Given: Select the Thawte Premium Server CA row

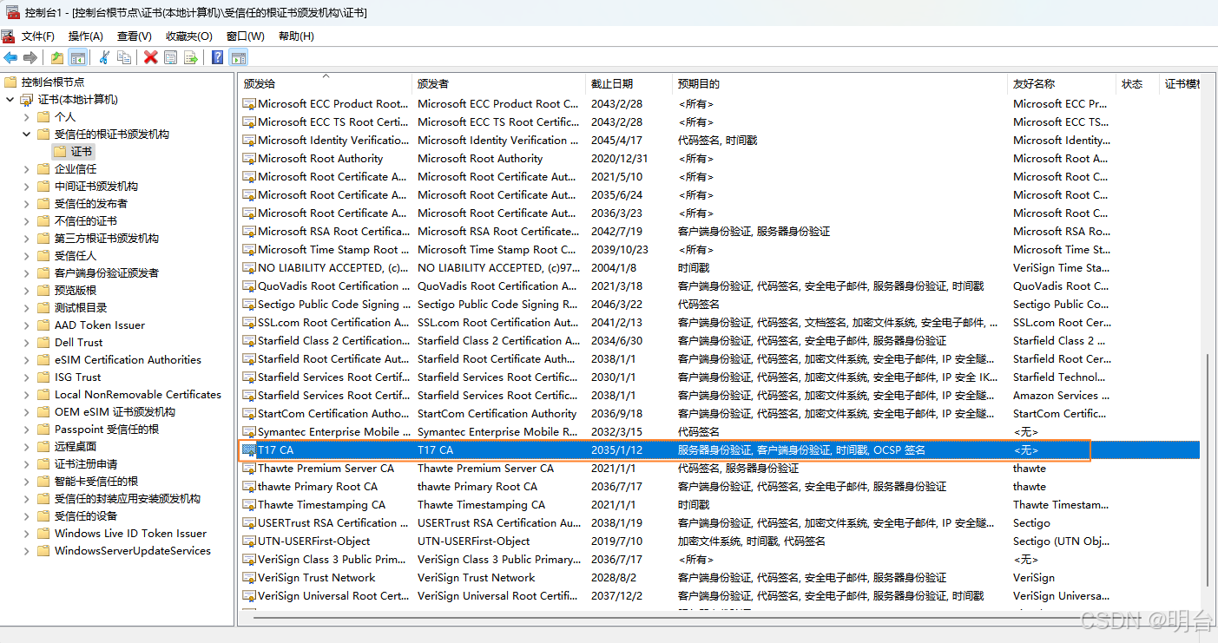Looking at the screenshot, I should (x=720, y=469).
